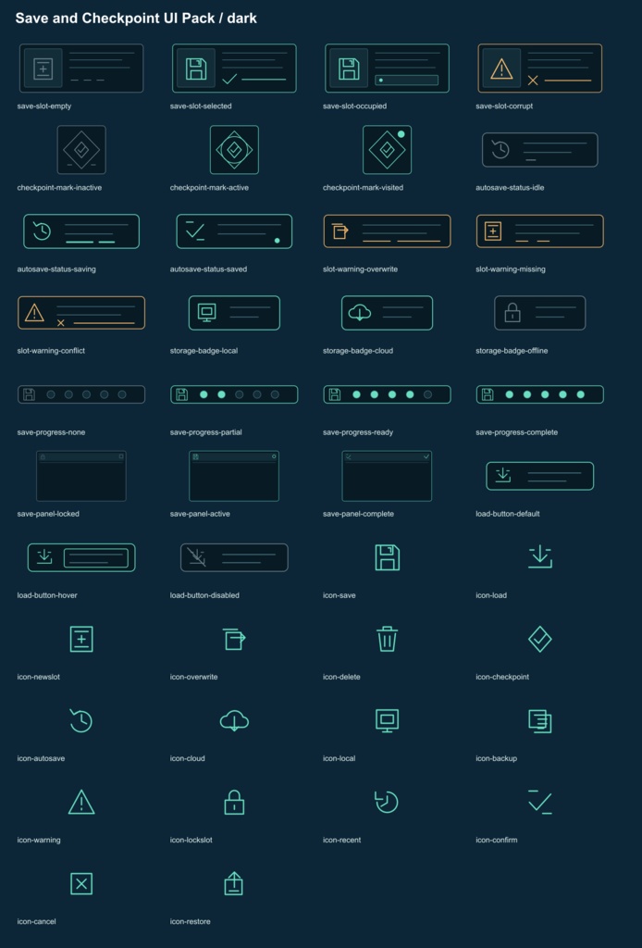Click the "Save and Checkpoint UI Pack / dark" title
The width and height of the screenshot is (642, 948).
pos(136,19)
